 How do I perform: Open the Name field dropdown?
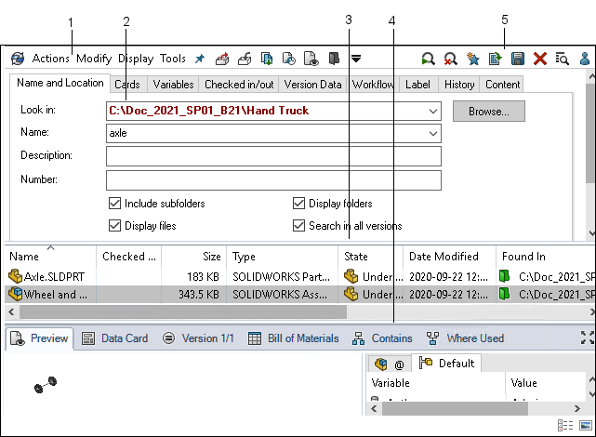(x=433, y=133)
